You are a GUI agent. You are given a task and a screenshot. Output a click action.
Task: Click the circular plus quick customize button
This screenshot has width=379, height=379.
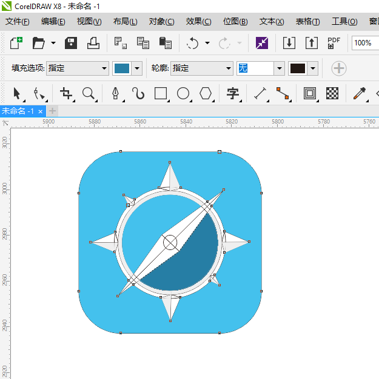point(339,68)
